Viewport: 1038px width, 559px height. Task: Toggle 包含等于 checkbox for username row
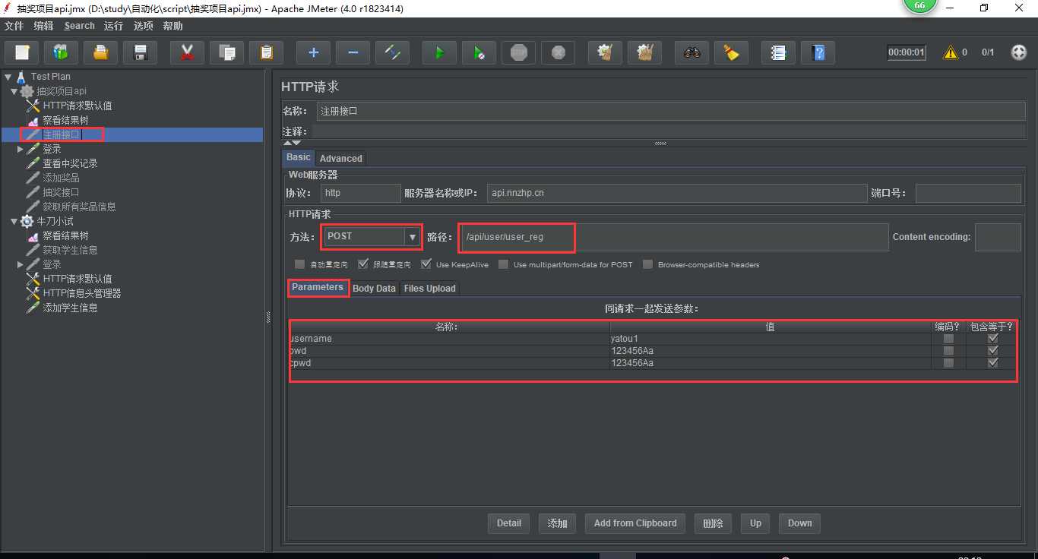[x=992, y=339]
